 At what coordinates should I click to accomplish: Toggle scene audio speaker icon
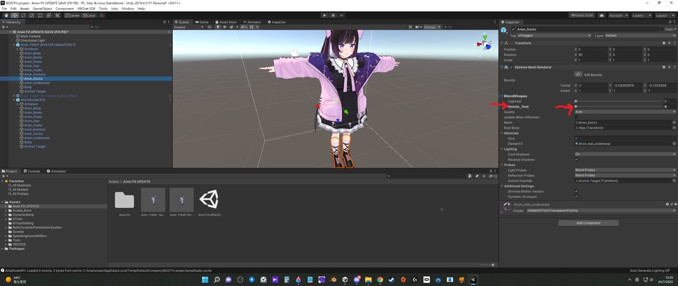[x=224, y=26]
